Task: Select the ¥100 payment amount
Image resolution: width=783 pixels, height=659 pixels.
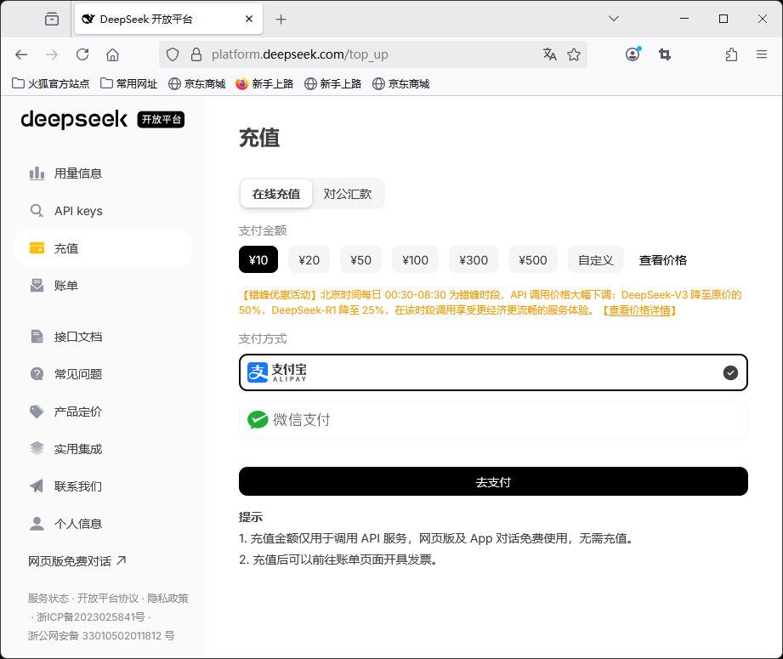Action: (x=416, y=260)
